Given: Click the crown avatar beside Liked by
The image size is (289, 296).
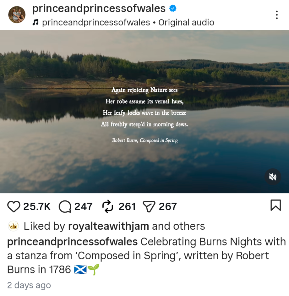Looking at the screenshot, I should tap(13, 226).
